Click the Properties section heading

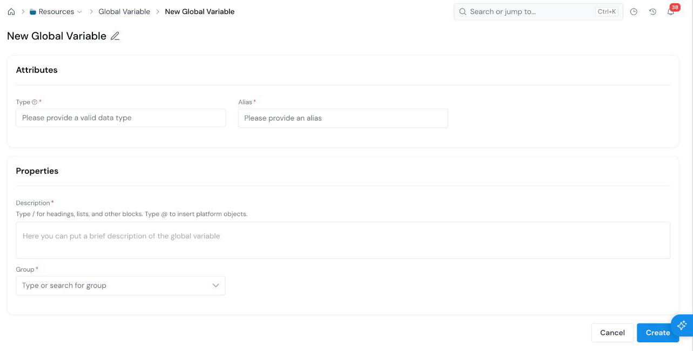click(x=37, y=171)
